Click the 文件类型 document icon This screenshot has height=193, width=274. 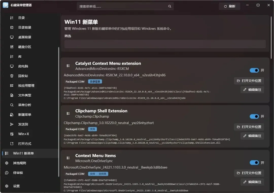[12, 95]
